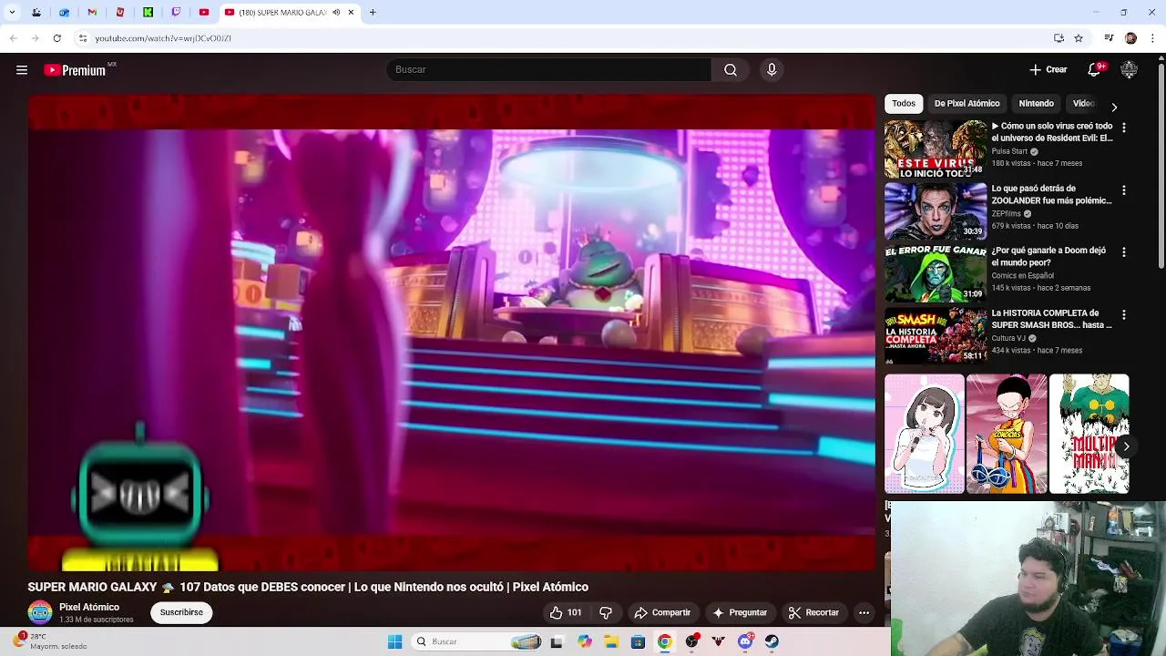Open Chrome three-dot menu

click(x=1152, y=38)
